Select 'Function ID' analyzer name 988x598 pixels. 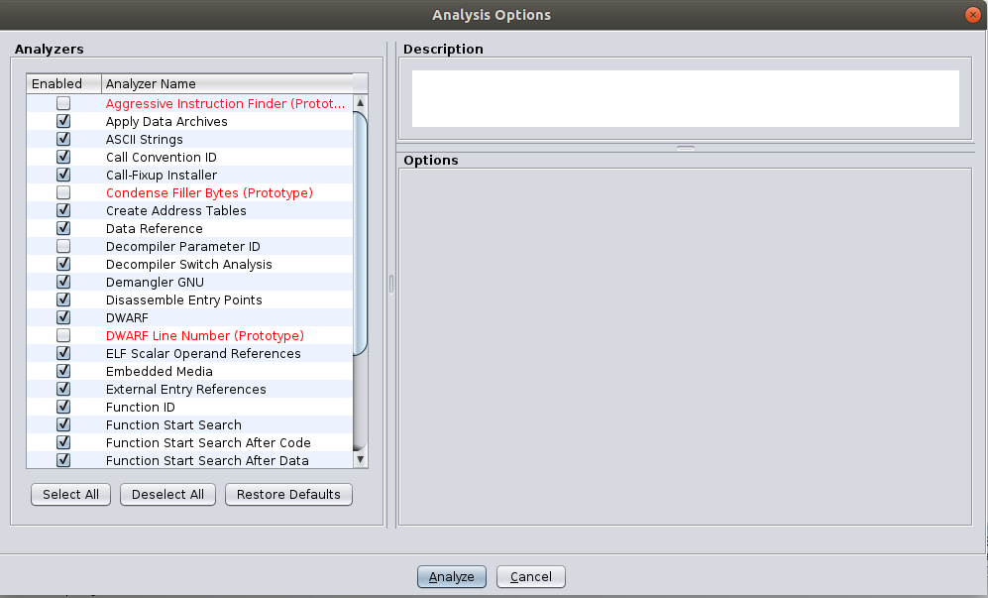pos(141,408)
